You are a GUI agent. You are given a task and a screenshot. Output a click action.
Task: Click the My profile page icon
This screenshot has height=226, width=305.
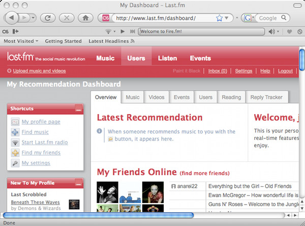pos(15,122)
